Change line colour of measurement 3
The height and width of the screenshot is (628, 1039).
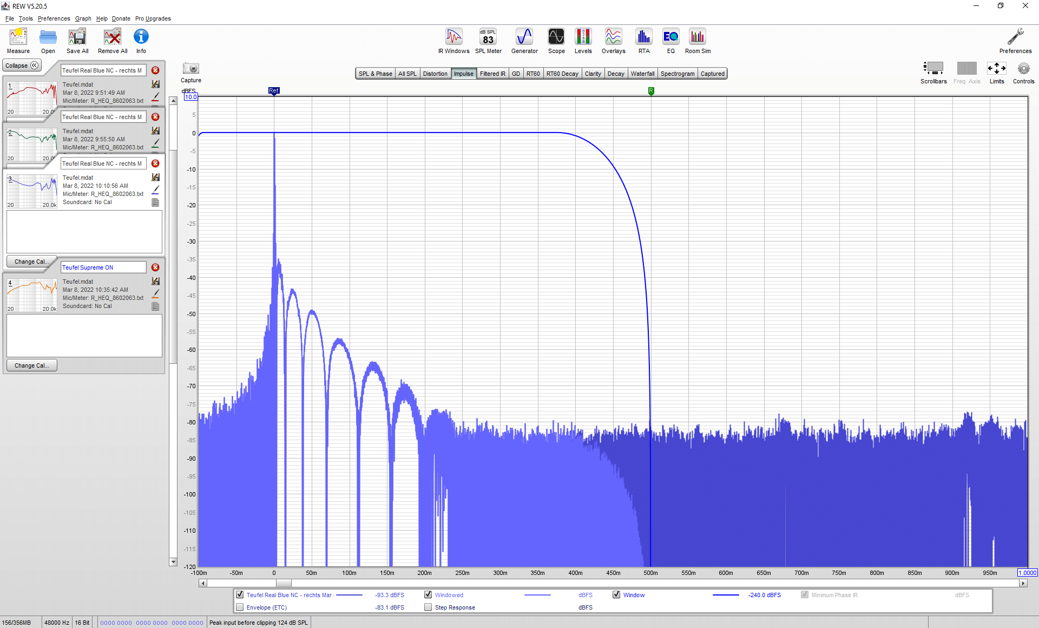tap(155, 190)
